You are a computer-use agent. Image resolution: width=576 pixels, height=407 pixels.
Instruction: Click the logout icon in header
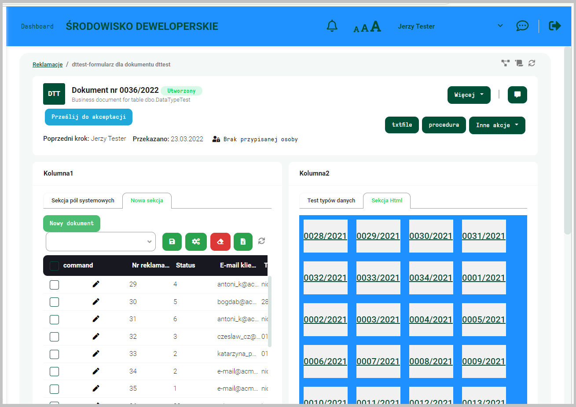(554, 26)
